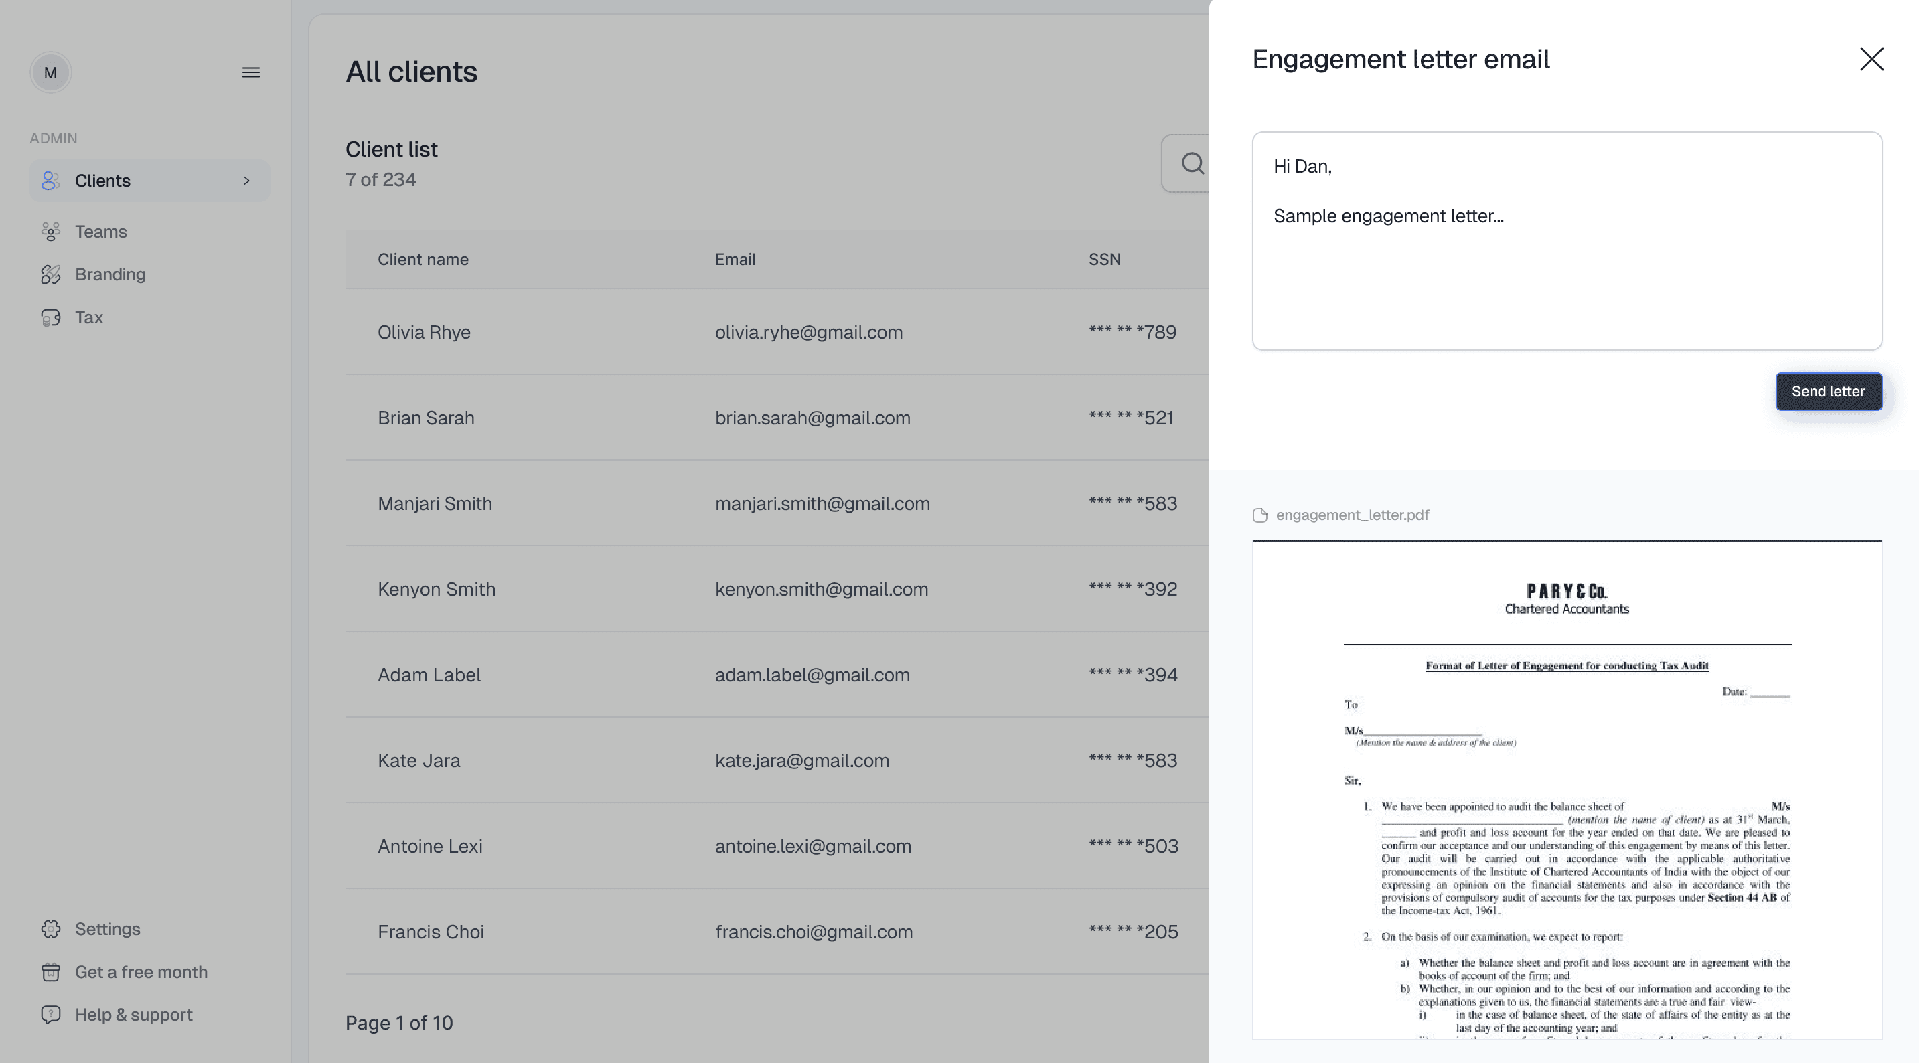Click the M user avatar
This screenshot has height=1063, width=1919.
[x=51, y=72]
